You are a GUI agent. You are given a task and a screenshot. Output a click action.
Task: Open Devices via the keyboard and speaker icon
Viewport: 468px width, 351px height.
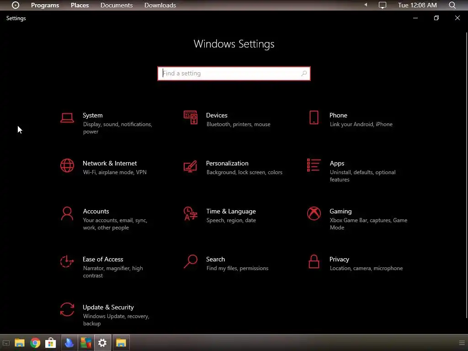[x=191, y=117]
